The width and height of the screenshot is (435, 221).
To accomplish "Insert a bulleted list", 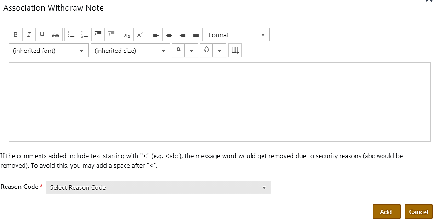I will coord(71,35).
